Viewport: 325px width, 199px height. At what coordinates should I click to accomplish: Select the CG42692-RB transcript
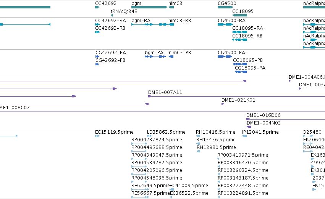click(97, 32)
